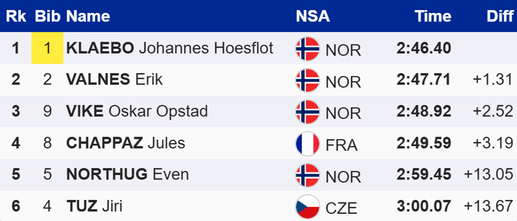Click the Norway flag next to Vike

pyautogui.click(x=307, y=112)
